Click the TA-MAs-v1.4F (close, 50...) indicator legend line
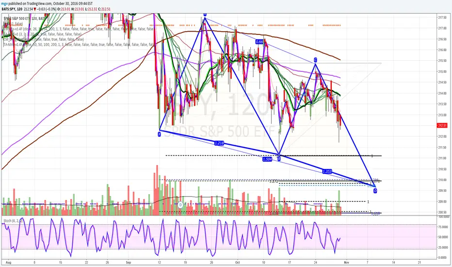 tap(80, 45)
